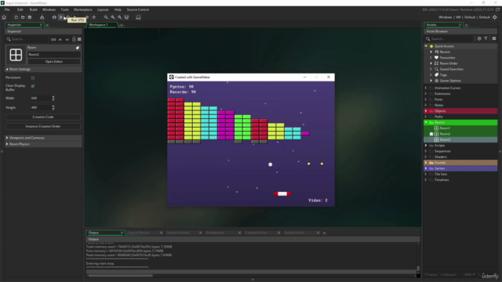502x282 pixels.
Task: Expand the Scripts folder
Action: point(426,146)
